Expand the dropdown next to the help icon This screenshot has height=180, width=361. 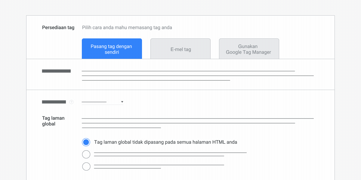point(103,102)
